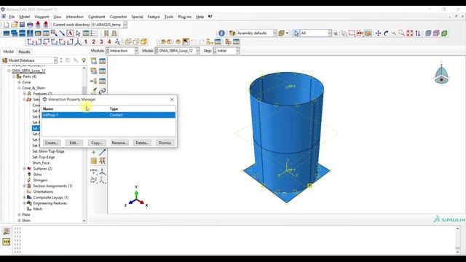
Task: Click the Auto-fit view icon
Action: tap(410, 33)
